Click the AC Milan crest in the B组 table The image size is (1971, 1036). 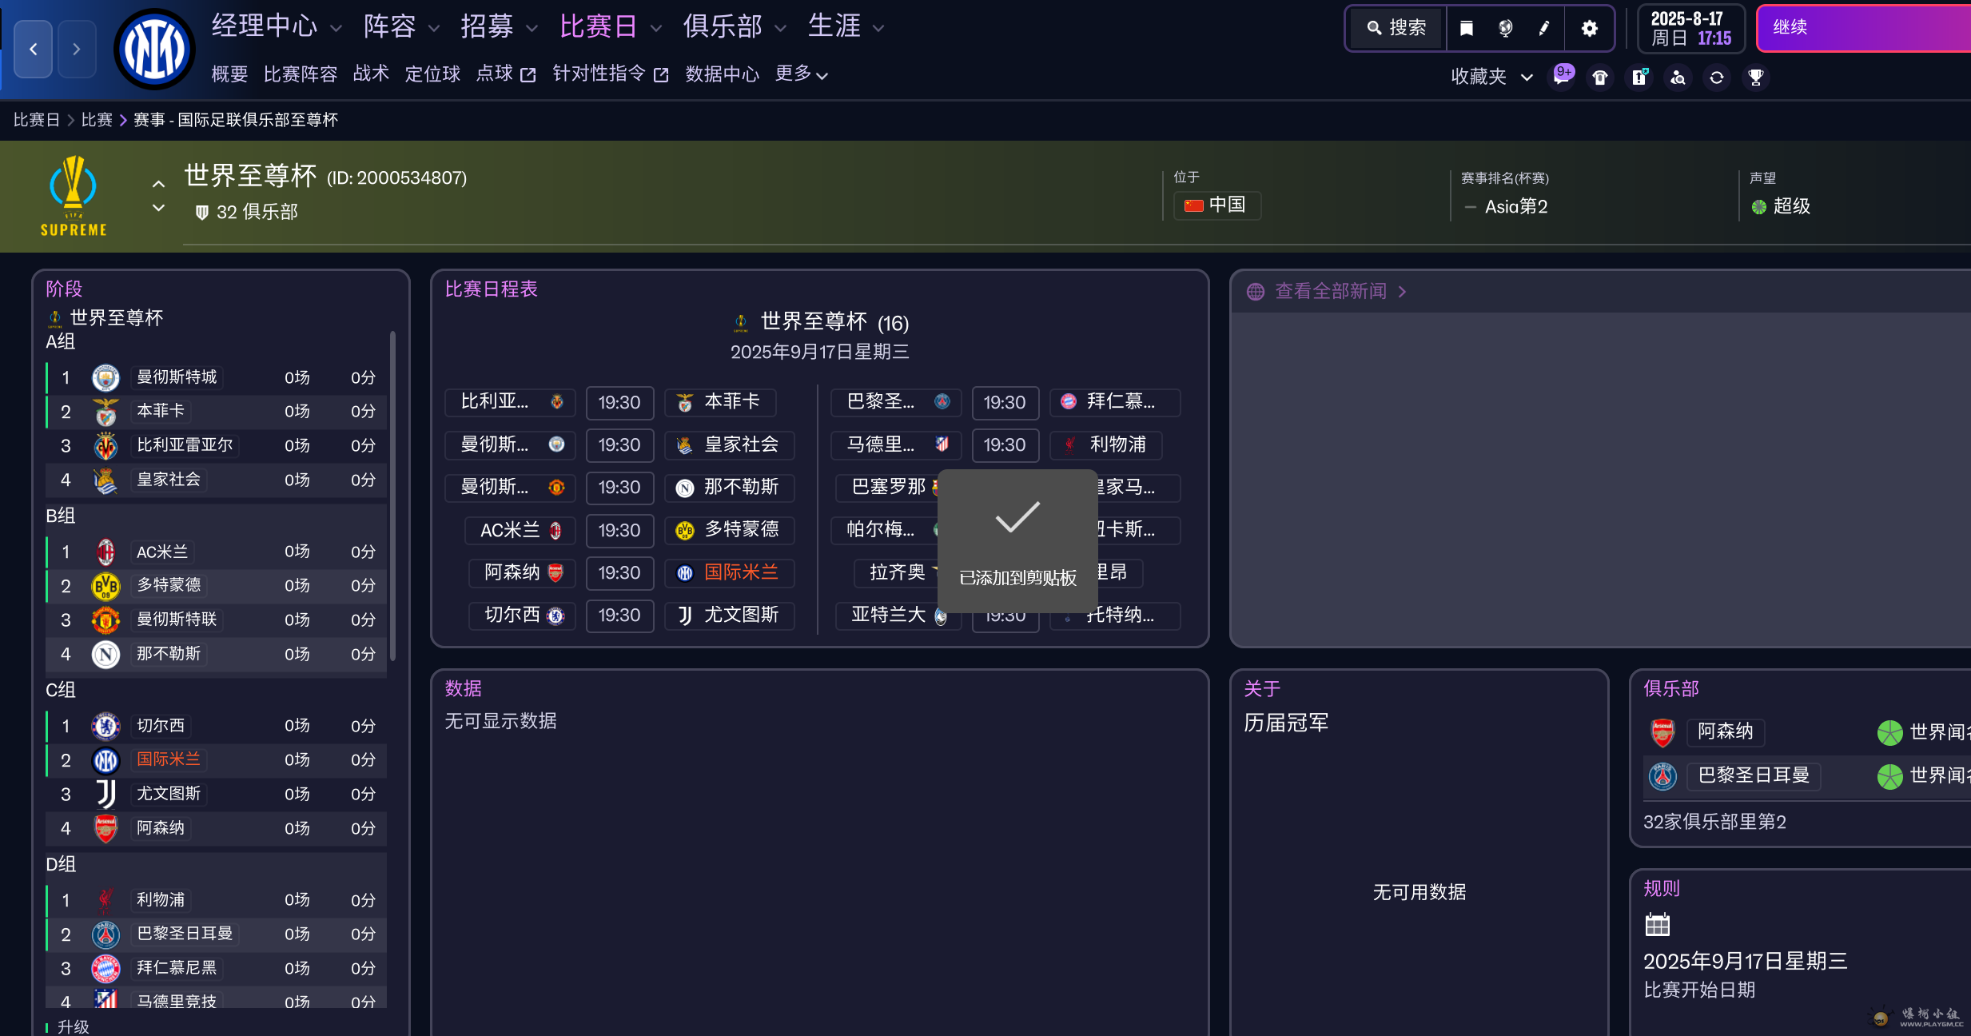tap(106, 552)
